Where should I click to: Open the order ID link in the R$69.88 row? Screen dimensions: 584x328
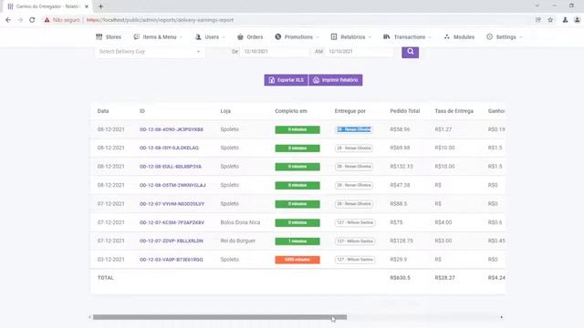(169, 148)
